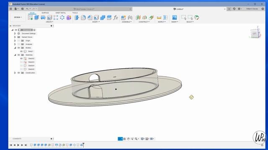Select the Revolve tool icon
The width and height of the screenshot is (268, 150).
pos(43,17)
